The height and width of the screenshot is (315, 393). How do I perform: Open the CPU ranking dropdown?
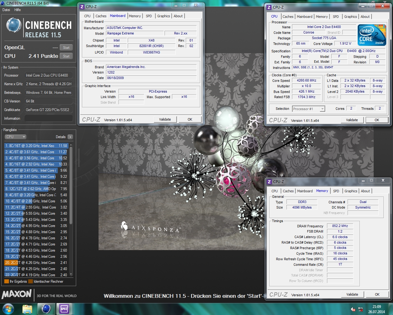[x=15, y=137]
